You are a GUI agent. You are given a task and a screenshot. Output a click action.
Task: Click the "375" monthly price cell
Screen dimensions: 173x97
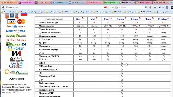(164, 22)
